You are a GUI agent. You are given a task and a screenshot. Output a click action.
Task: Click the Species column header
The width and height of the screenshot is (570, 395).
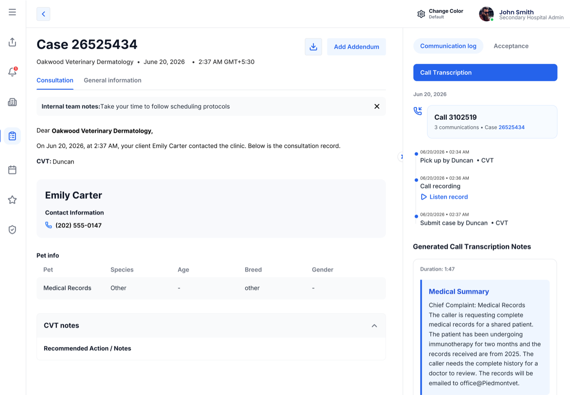pyautogui.click(x=122, y=270)
